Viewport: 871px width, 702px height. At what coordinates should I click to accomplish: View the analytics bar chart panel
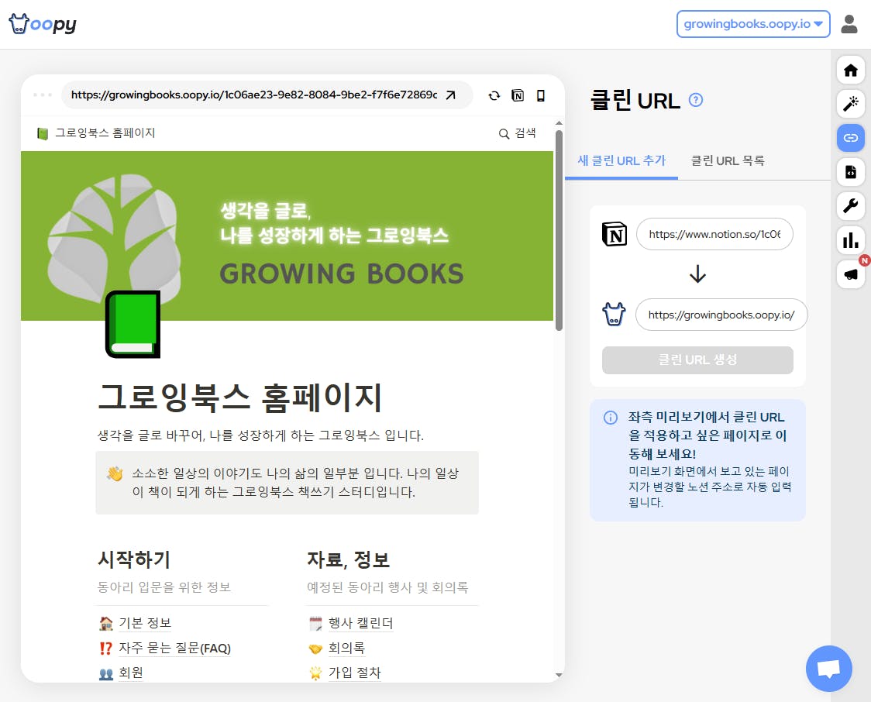click(x=850, y=240)
